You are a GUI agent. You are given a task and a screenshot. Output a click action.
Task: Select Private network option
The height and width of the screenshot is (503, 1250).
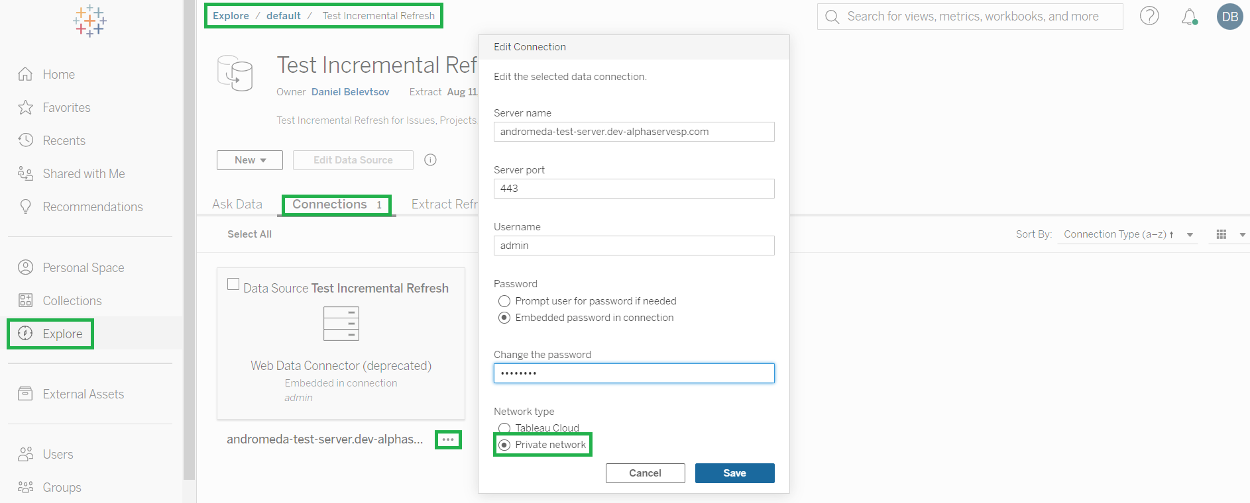point(504,445)
